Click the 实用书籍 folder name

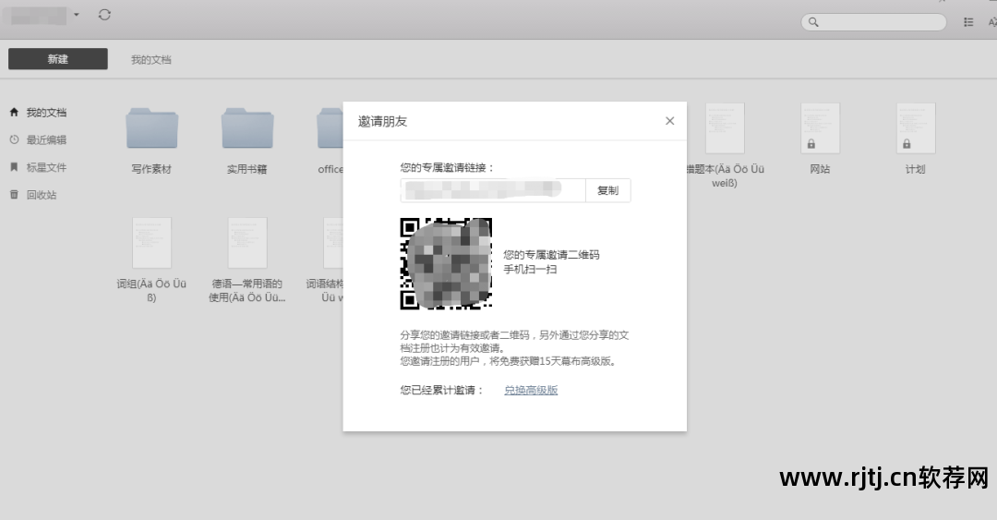pos(247,169)
